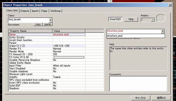This screenshot has width=176, height=101.
Task: Expand the structure_seal name dropdown arrow
Action: point(163,31)
